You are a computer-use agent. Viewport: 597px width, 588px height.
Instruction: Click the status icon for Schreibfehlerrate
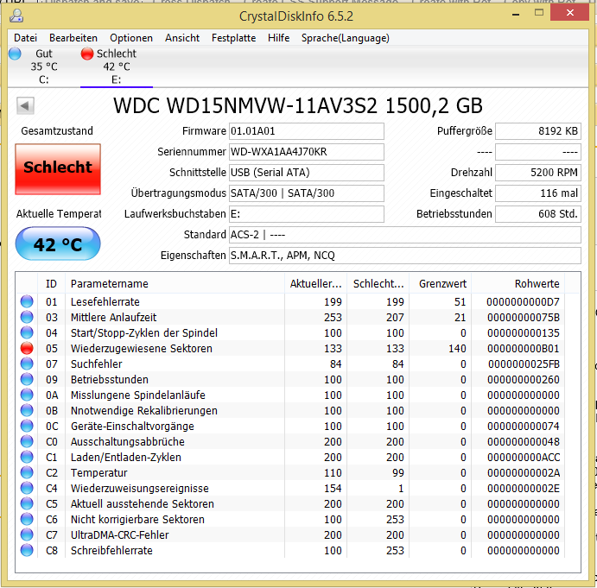[27, 550]
